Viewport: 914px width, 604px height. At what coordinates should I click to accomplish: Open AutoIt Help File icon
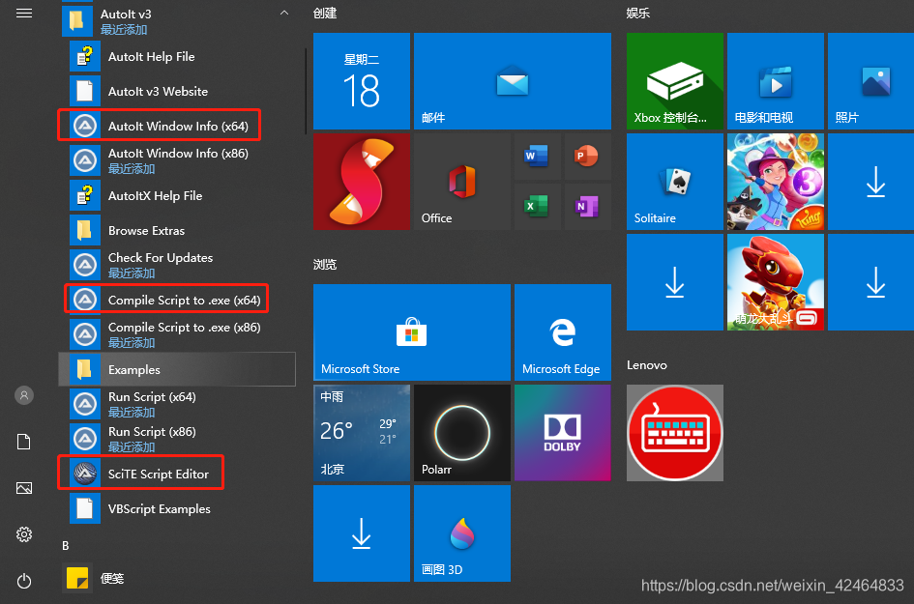pyautogui.click(x=85, y=56)
